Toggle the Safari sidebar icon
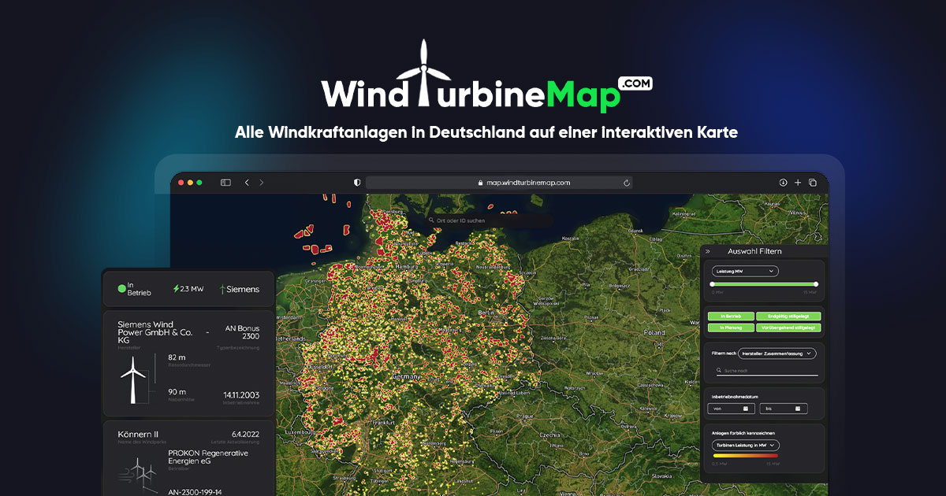 coord(225,183)
